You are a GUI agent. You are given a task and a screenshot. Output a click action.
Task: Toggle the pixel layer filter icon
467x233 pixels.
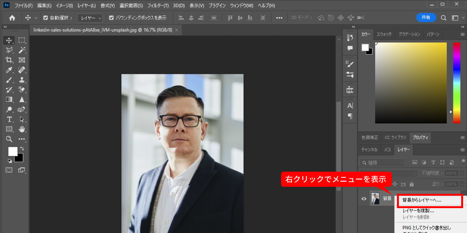pyautogui.click(x=415, y=162)
